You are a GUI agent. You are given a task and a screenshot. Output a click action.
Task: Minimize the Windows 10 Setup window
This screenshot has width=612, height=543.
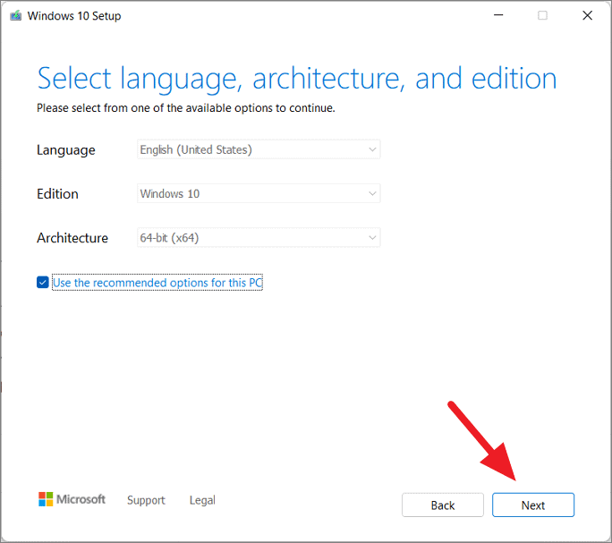[498, 15]
